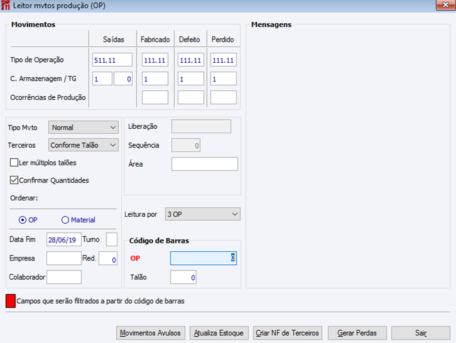Click Saídas TG field showing 0

point(123,78)
